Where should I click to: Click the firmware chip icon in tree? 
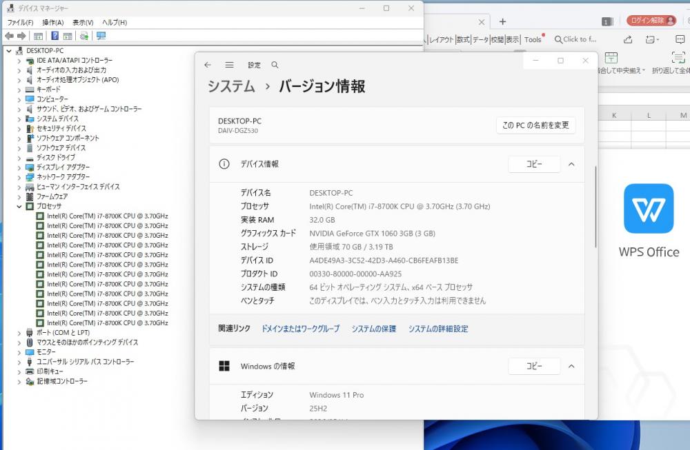point(30,196)
